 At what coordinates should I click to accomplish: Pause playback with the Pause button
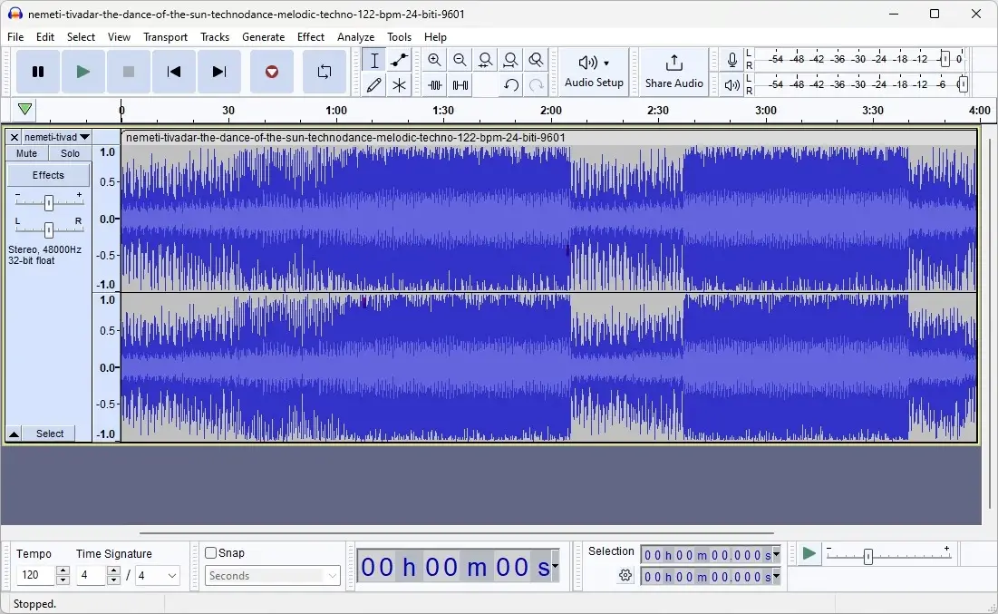tap(38, 72)
